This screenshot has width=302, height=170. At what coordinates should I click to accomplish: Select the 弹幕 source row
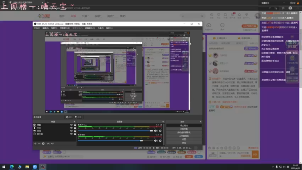pos(54,125)
